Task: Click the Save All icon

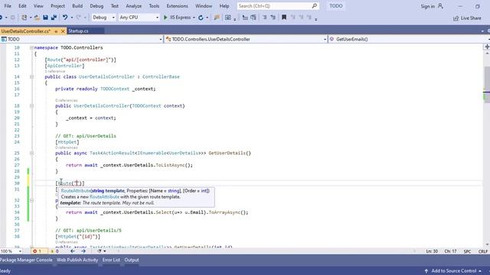Action: coord(54,18)
